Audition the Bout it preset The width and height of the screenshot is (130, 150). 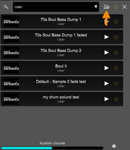pyautogui.click(x=106, y=68)
